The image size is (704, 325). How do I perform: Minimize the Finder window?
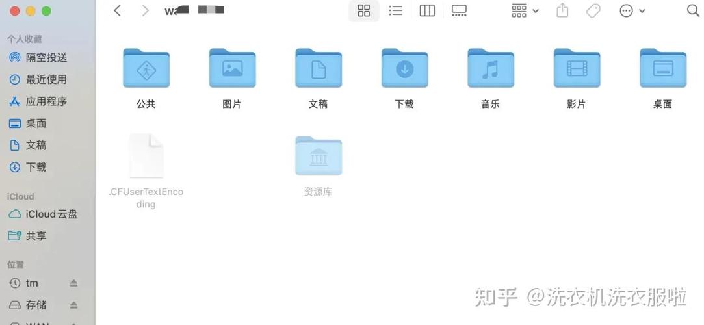click(31, 11)
